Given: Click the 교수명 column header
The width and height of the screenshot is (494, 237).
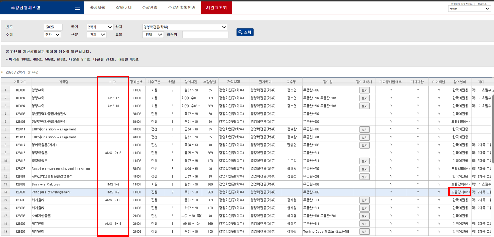Looking at the screenshot, I should click(x=292, y=82).
